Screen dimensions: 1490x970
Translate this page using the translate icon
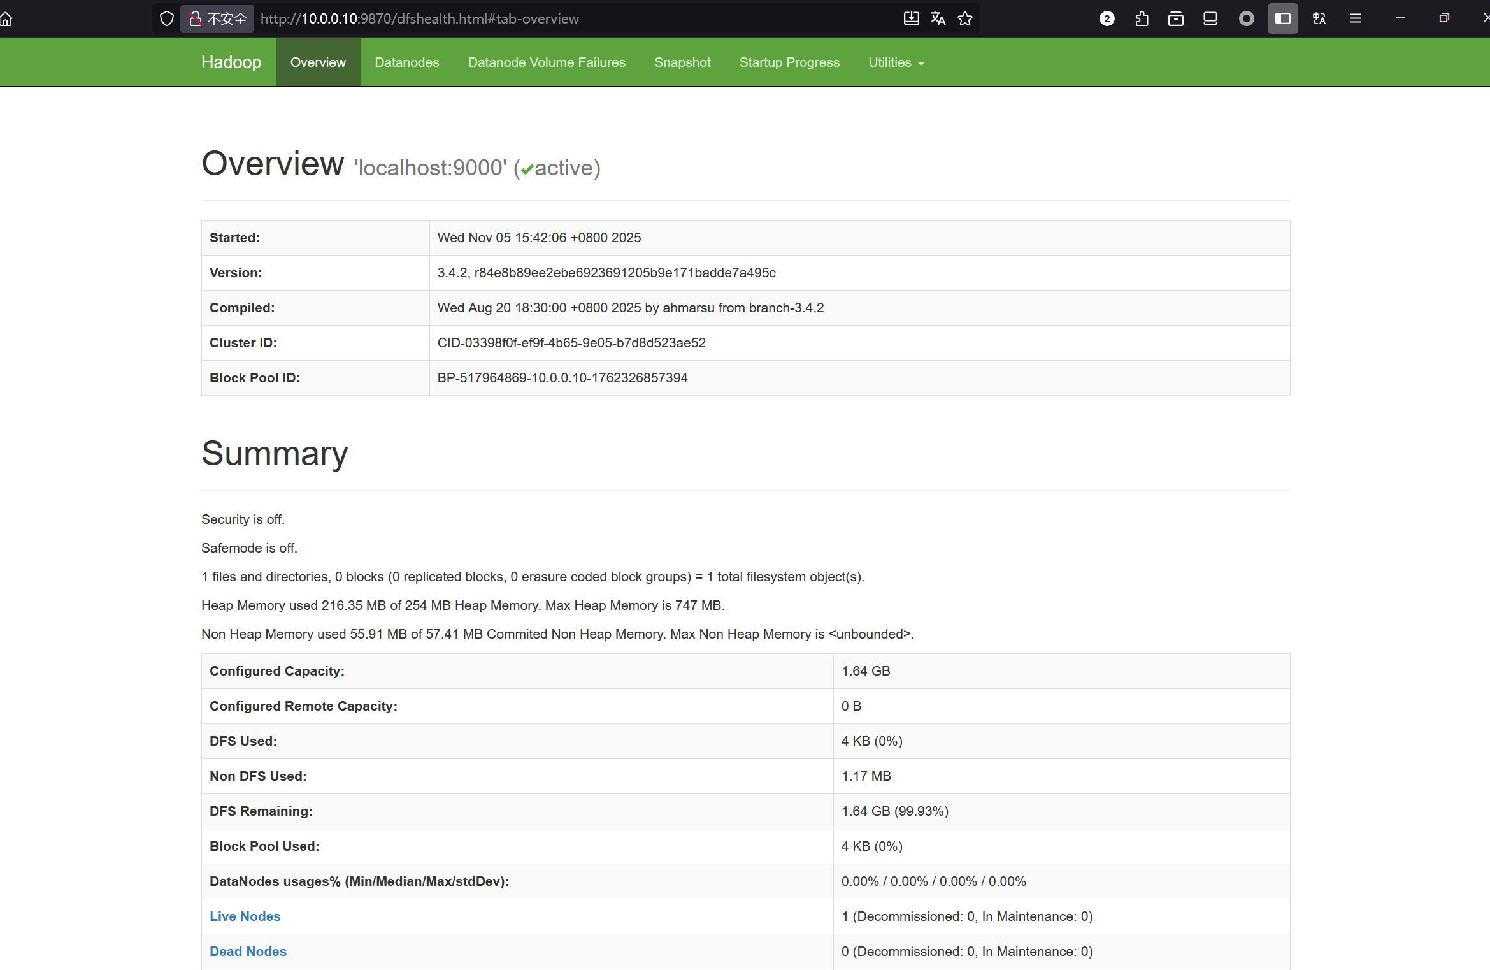click(938, 18)
